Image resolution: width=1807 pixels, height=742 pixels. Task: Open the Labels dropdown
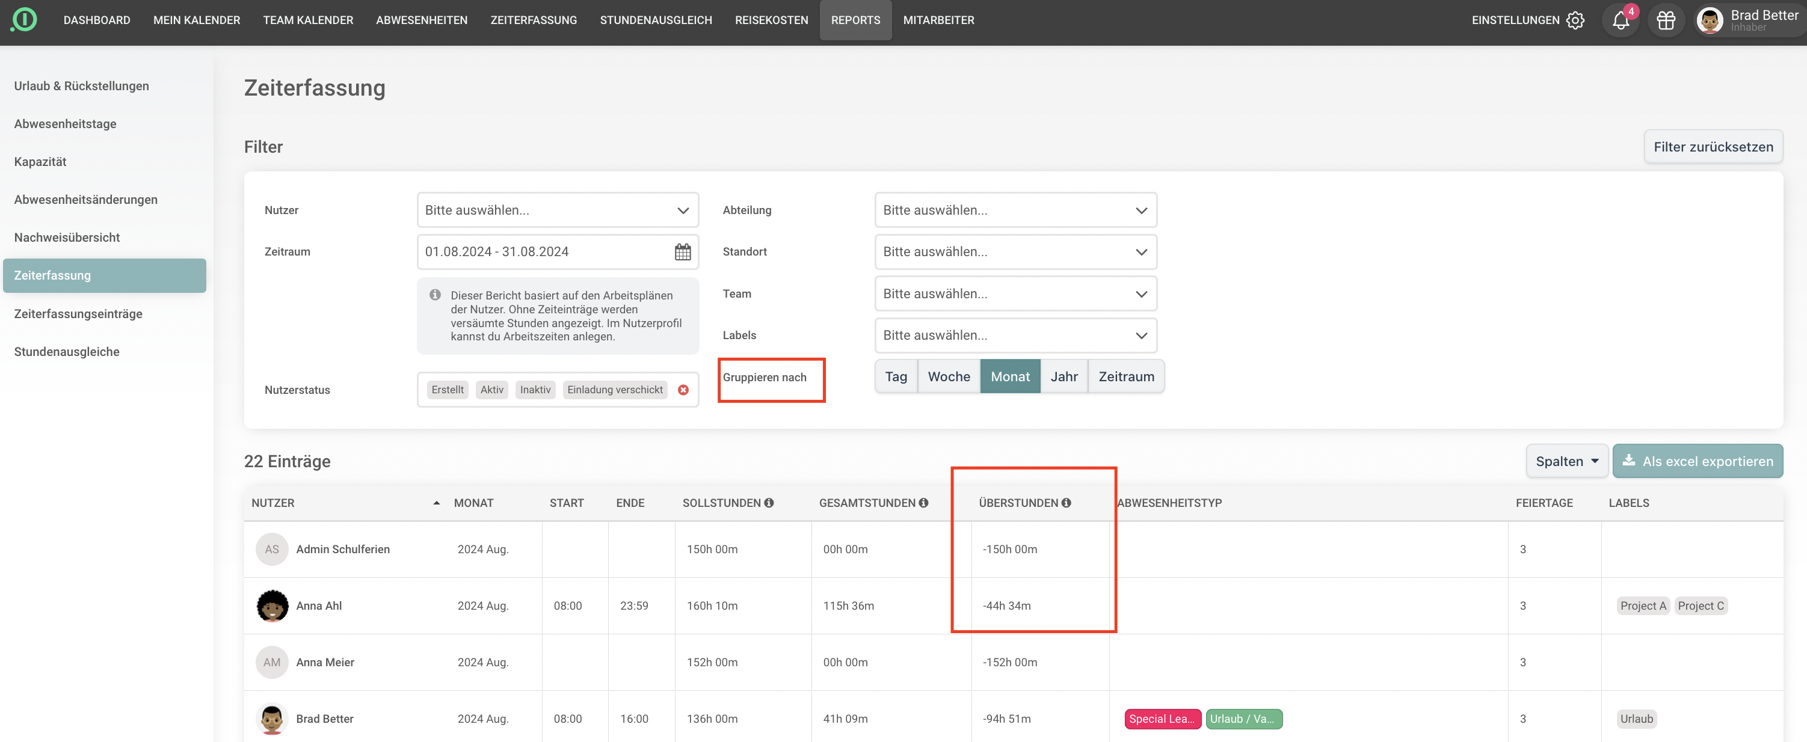(1016, 336)
